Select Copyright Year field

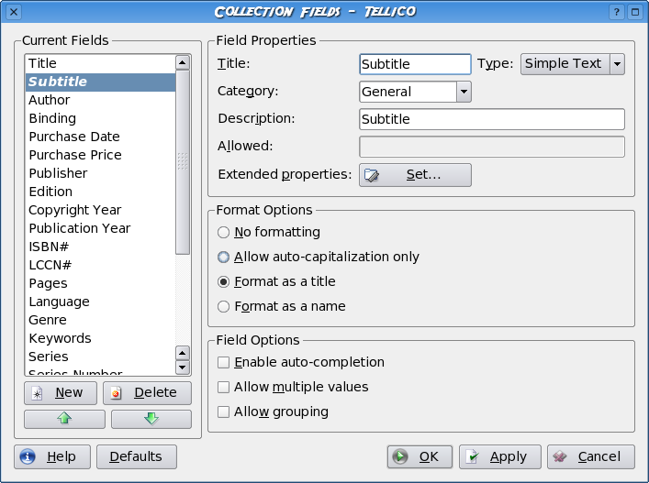[101, 210]
